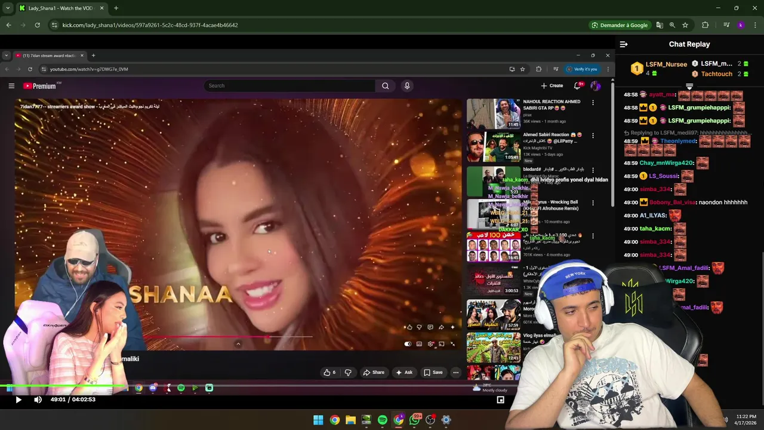Open outer Chrome media controls
The height and width of the screenshot is (430, 764).
click(x=726, y=25)
